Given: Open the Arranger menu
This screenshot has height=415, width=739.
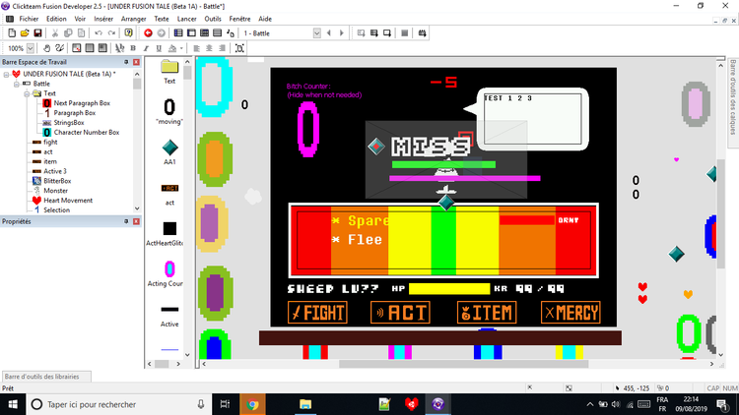Looking at the screenshot, I should coord(133,19).
